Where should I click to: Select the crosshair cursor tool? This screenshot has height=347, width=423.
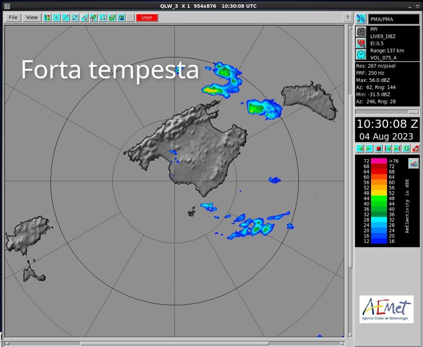[56, 18]
